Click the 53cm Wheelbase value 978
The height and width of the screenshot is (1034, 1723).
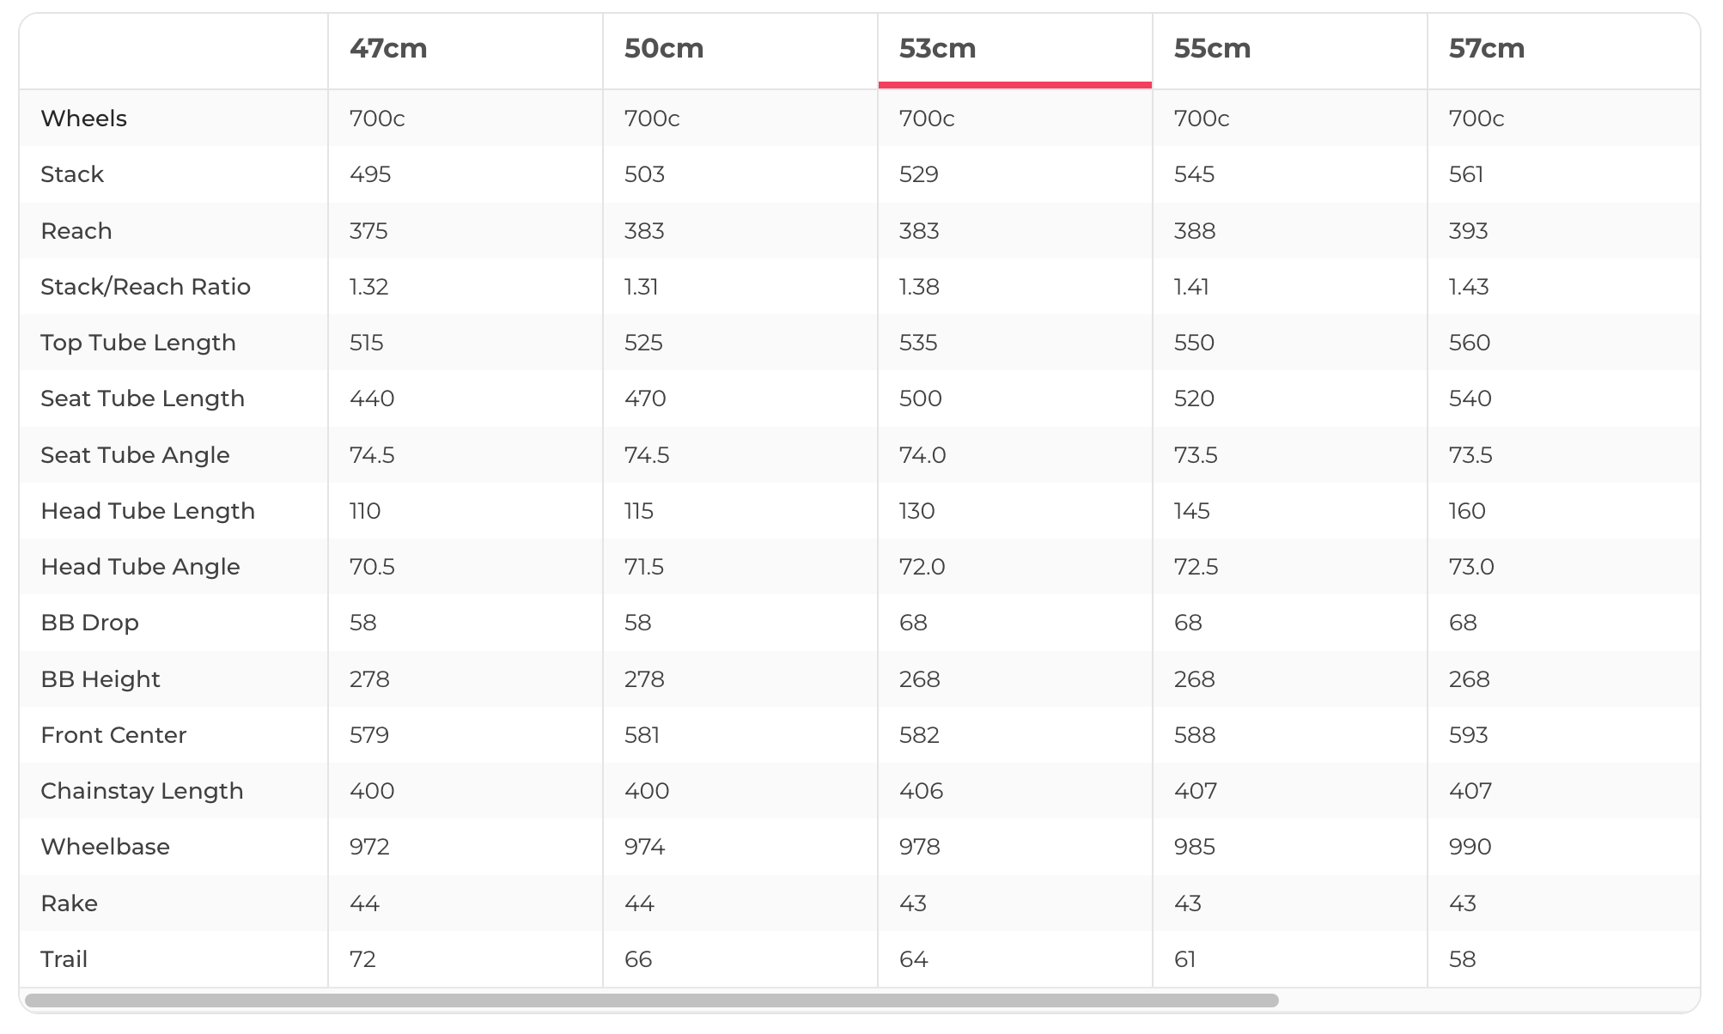920,847
